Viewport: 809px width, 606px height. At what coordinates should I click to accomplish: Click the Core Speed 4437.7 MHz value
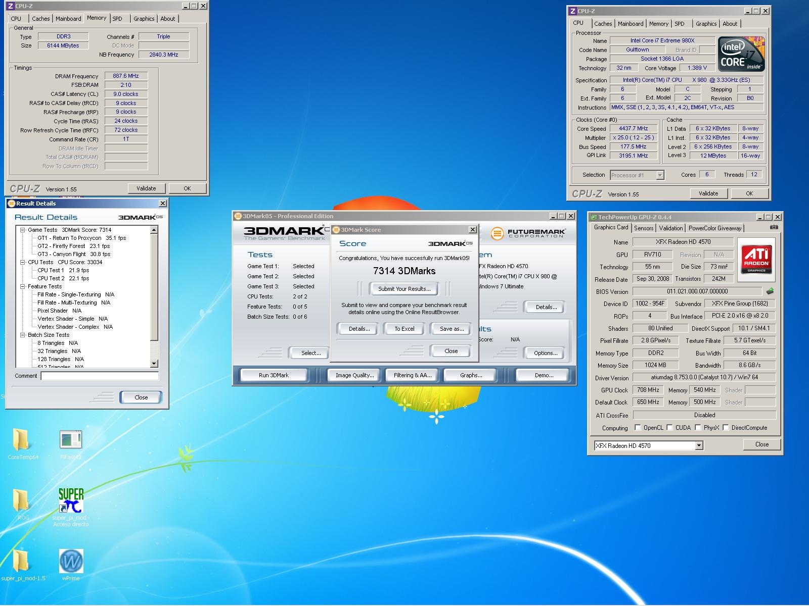click(x=634, y=128)
